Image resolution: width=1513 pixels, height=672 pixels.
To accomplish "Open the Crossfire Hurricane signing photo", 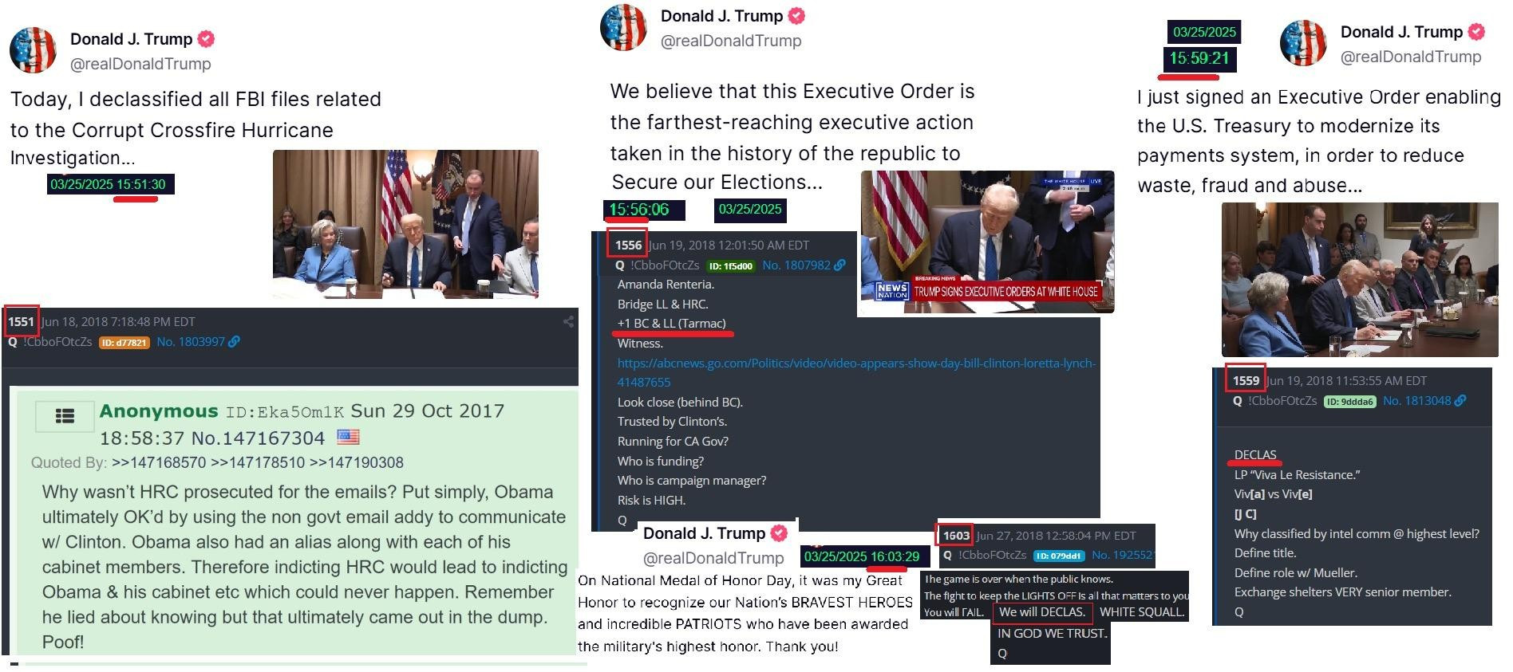I will click(405, 224).
